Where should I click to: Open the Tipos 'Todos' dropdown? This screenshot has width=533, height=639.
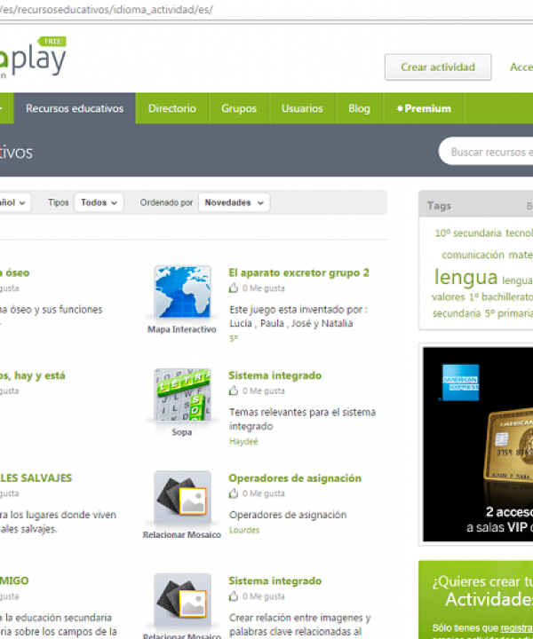pyautogui.click(x=99, y=202)
